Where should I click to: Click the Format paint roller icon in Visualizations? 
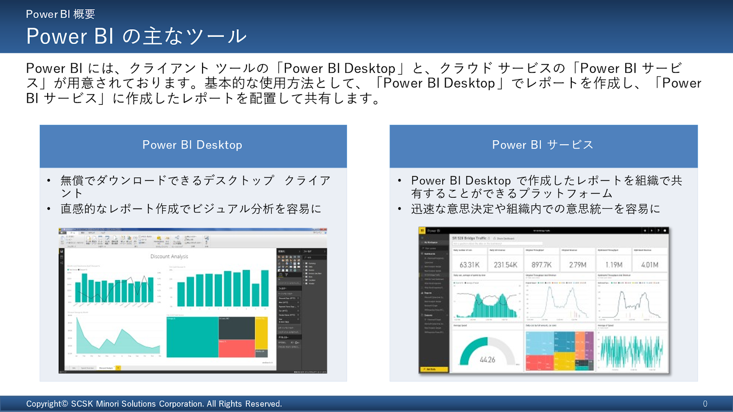(x=286, y=275)
